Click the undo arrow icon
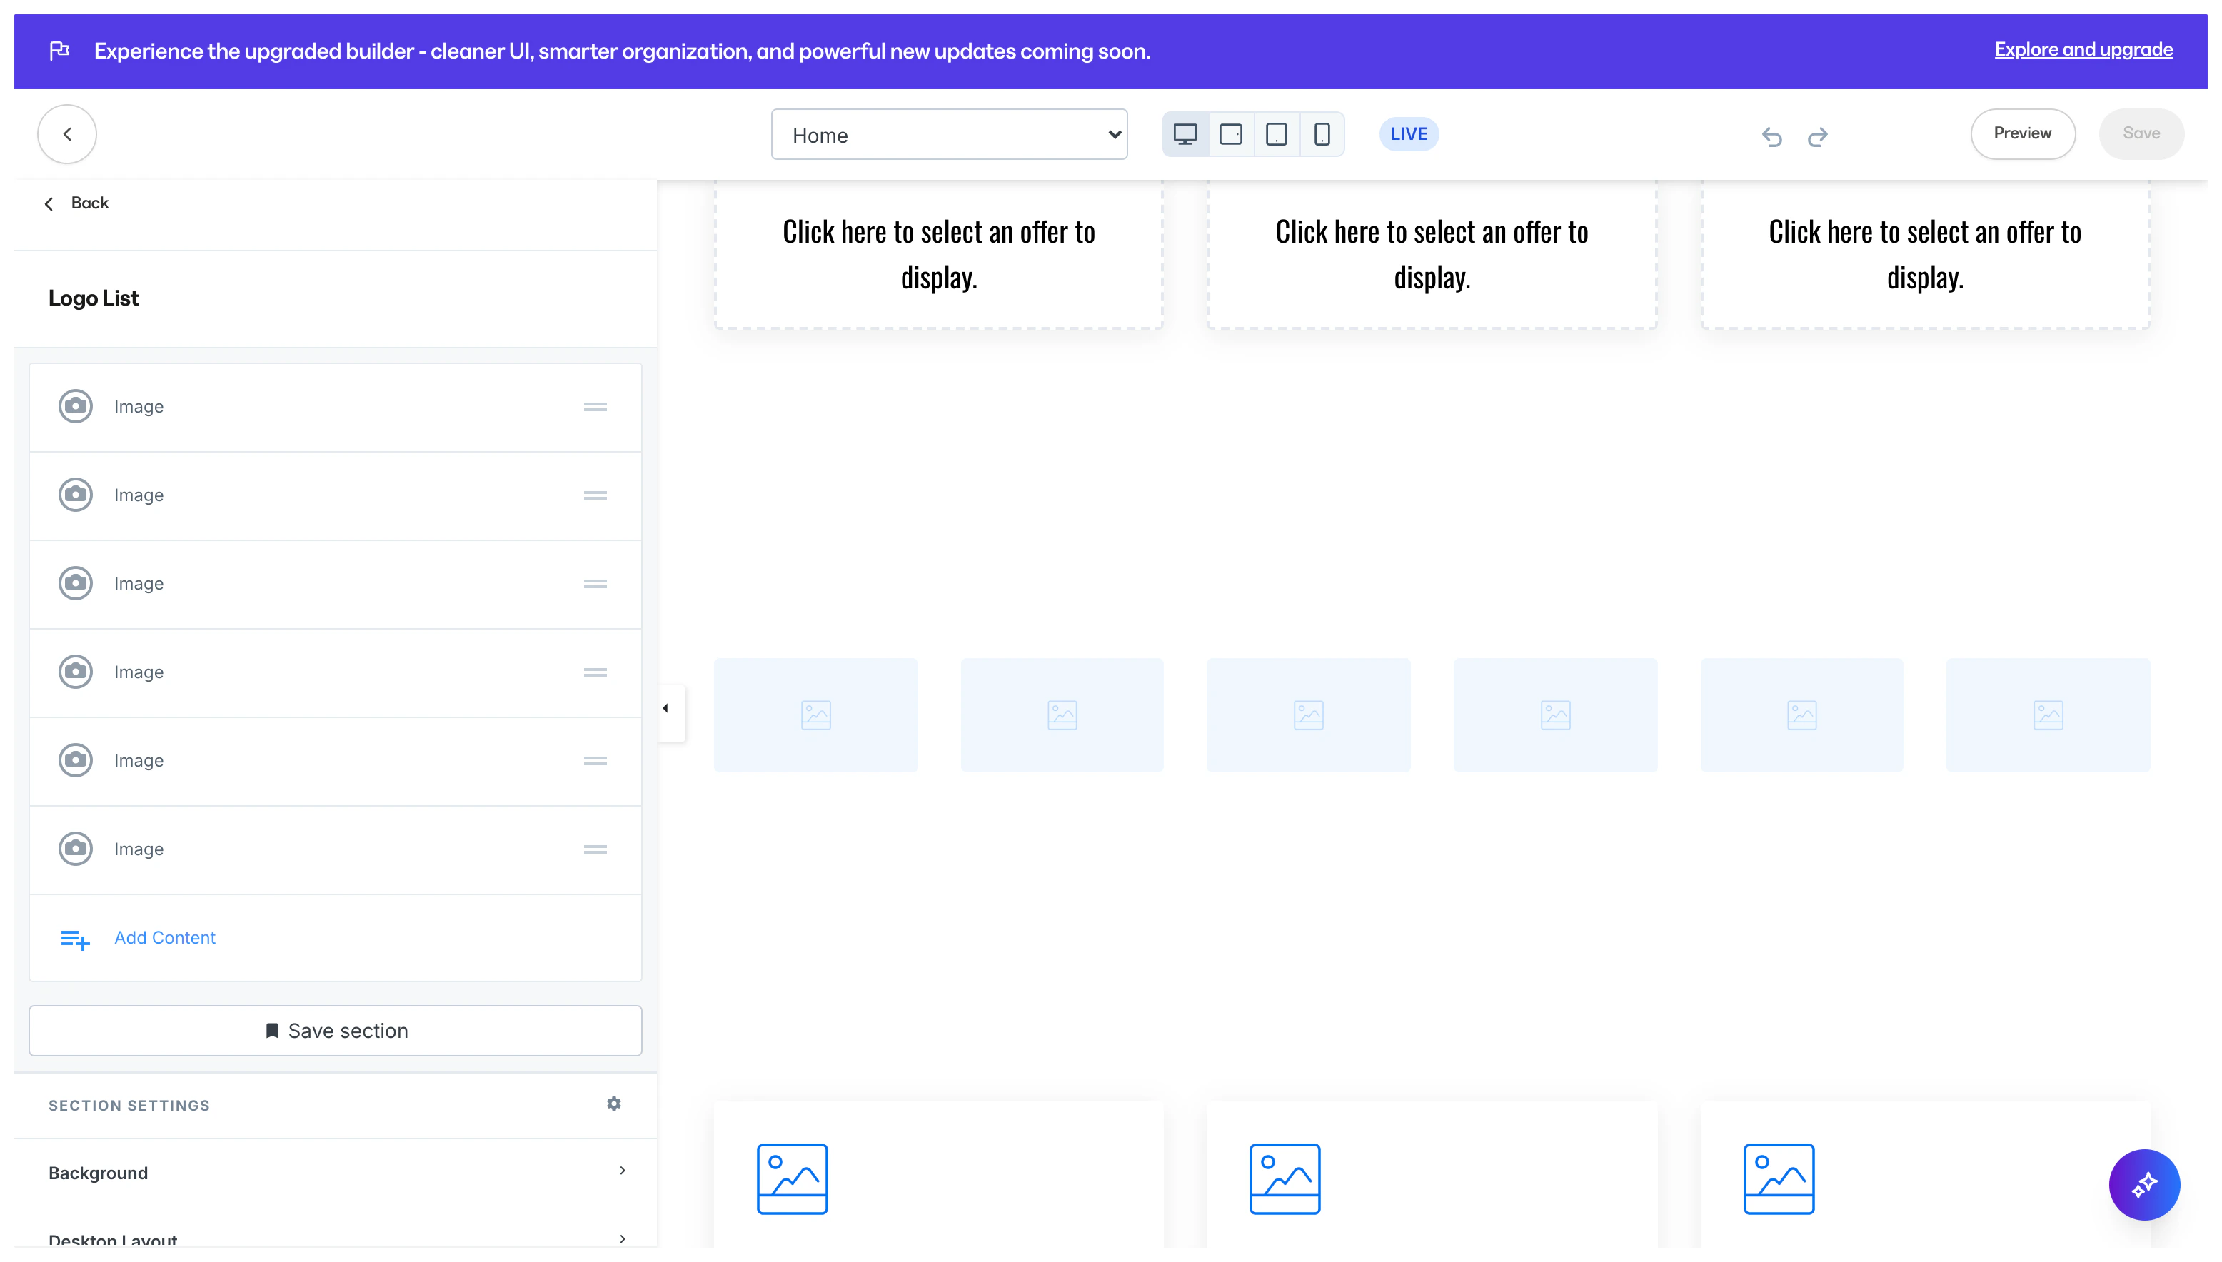The image size is (2222, 1262). click(x=1771, y=136)
